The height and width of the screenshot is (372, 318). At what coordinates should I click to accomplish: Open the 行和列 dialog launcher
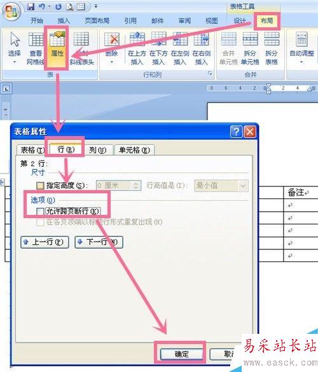[210, 74]
